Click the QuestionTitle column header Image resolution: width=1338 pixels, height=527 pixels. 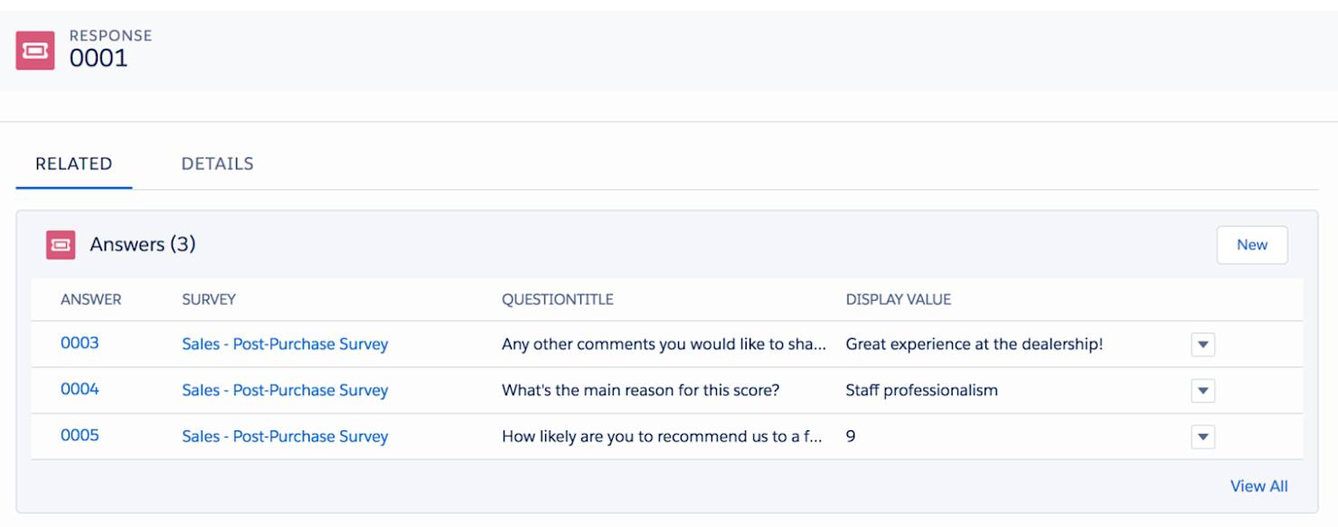(557, 299)
